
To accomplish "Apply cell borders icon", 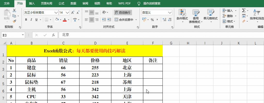I will 46,20.
